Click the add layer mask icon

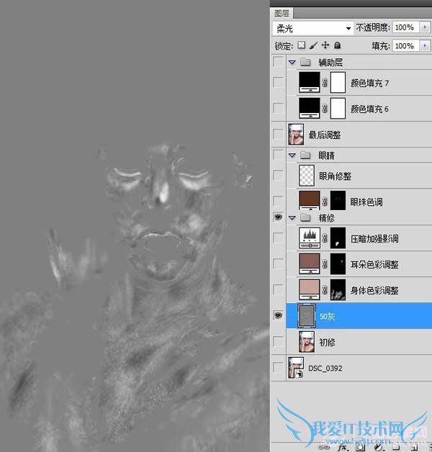(x=361, y=448)
